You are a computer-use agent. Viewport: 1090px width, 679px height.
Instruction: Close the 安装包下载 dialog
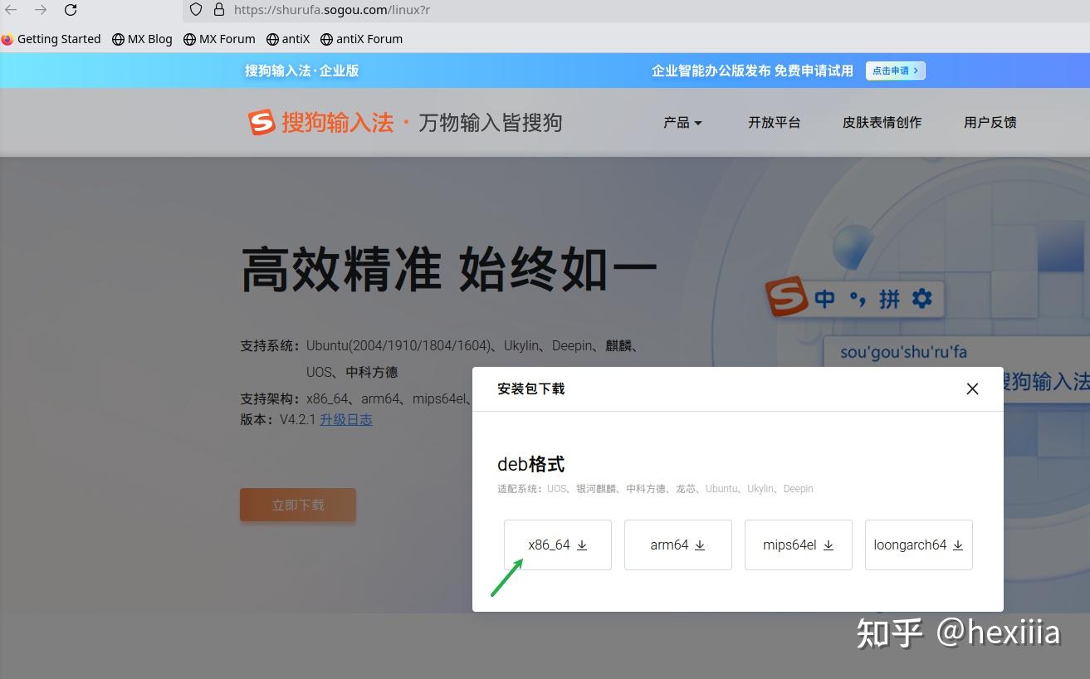[972, 388]
